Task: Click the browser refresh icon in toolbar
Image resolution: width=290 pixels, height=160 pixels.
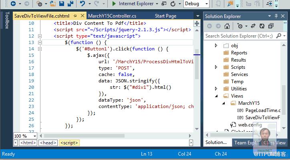Action: click(173, 4)
